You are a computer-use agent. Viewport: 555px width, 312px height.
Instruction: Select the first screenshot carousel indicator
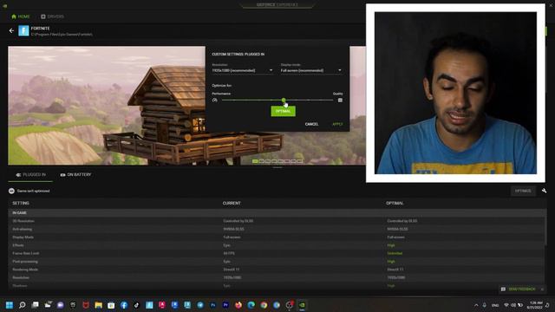[x=255, y=161]
